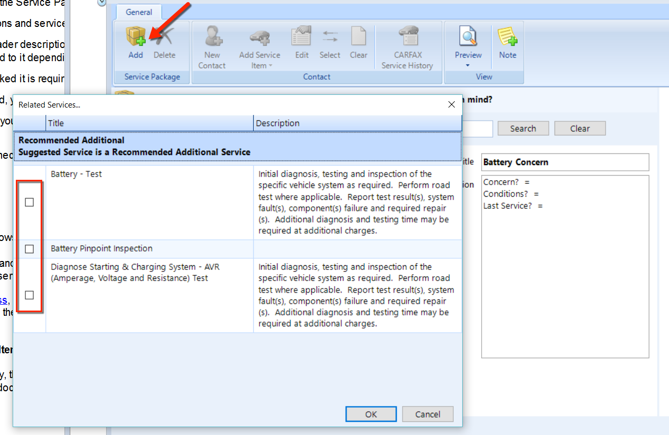Image resolution: width=669 pixels, height=435 pixels.
Task: Click the Delete service package icon
Action: click(164, 37)
